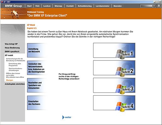Click Beenden to exit training
Image resolution: width=162 pixels, height=125 pixels.
(118, 6)
